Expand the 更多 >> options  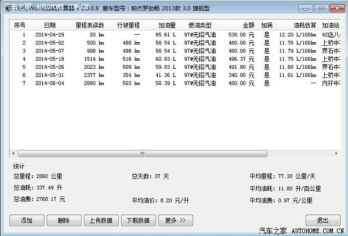tap(175, 220)
